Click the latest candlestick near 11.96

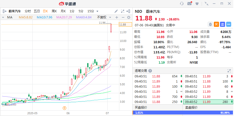tap(111, 28)
